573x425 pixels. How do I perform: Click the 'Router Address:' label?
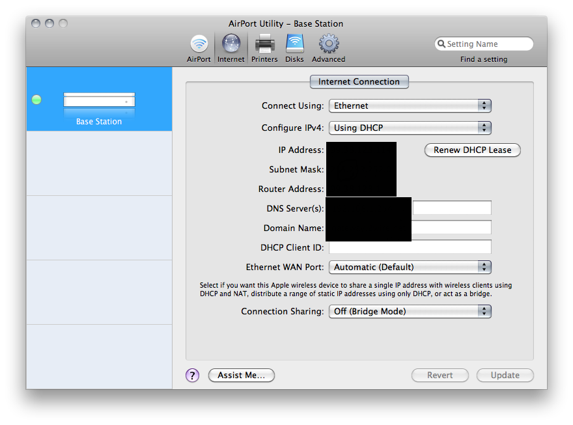coord(291,189)
